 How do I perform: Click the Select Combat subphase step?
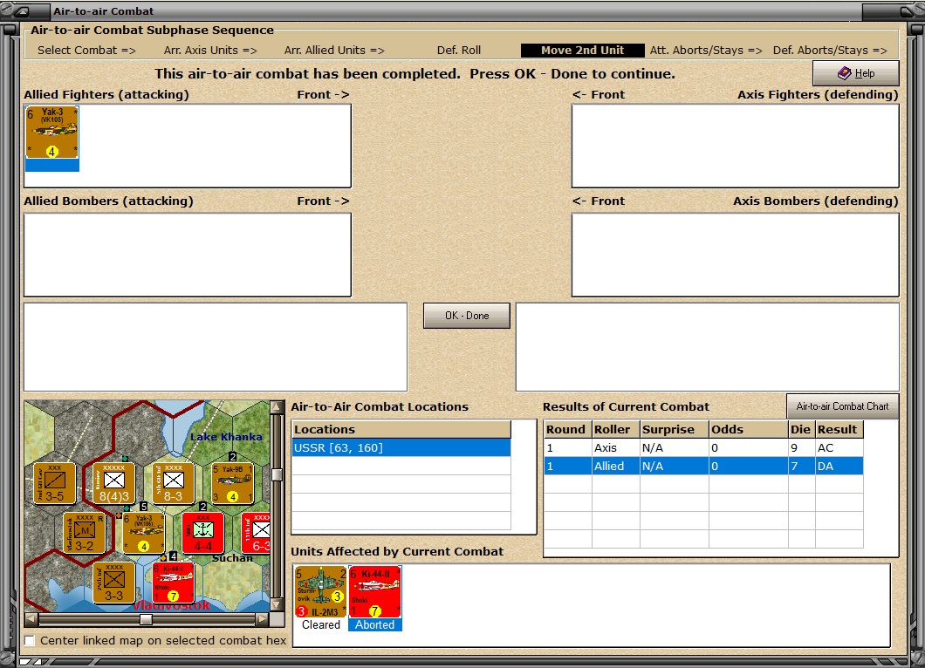tap(86, 50)
